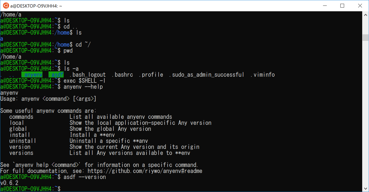Click the empty scrollbar track below the thumb
369x192 pixels.
pos(365,113)
